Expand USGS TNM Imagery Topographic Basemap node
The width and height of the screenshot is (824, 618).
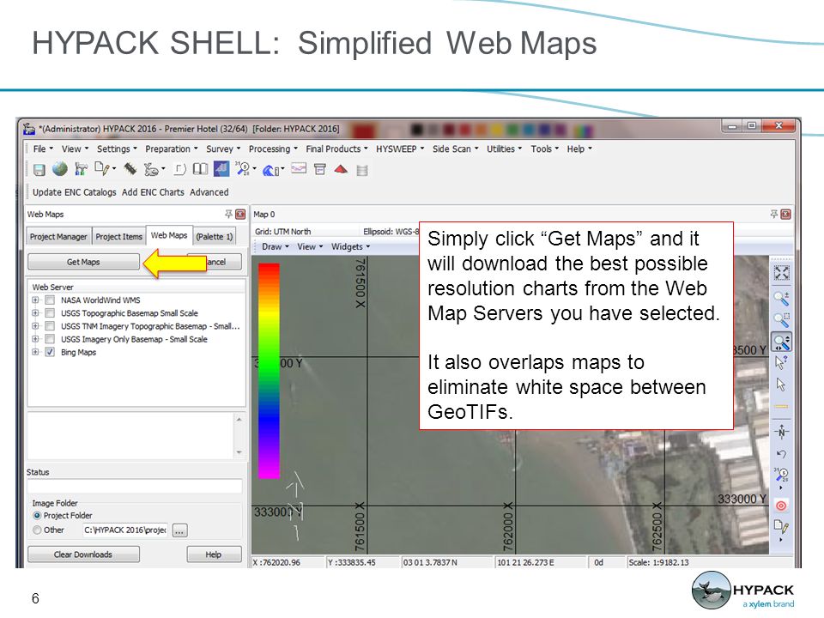coord(35,326)
